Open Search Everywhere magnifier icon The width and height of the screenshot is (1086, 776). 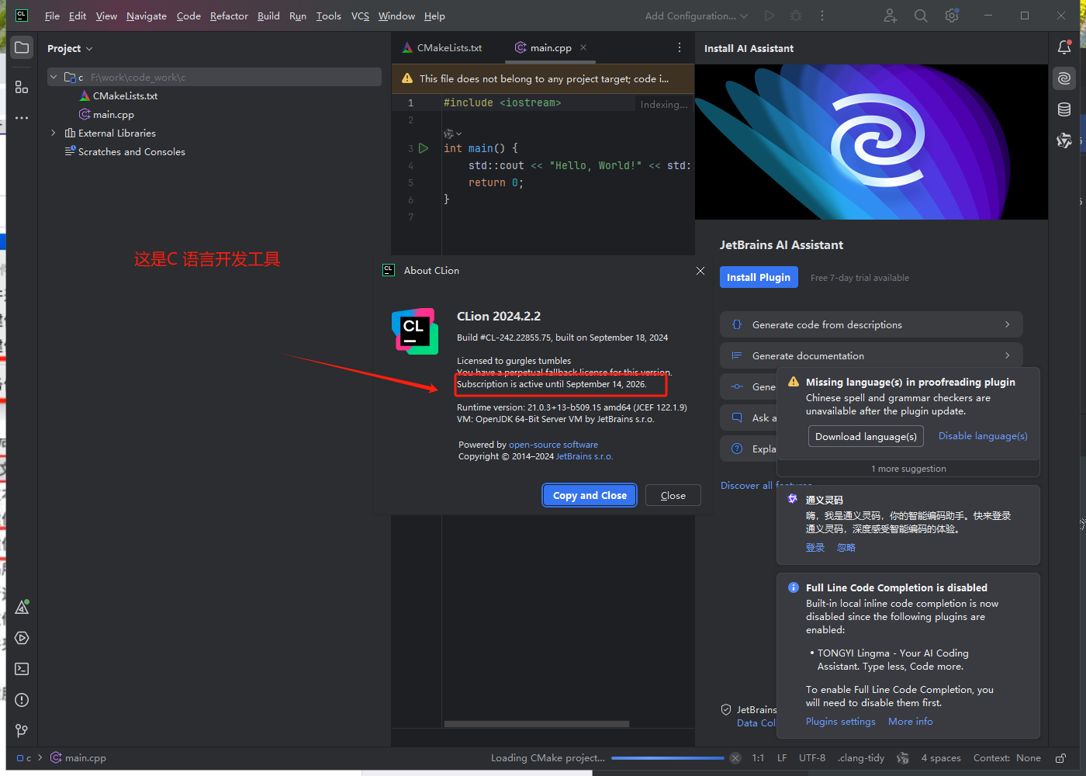coord(921,16)
